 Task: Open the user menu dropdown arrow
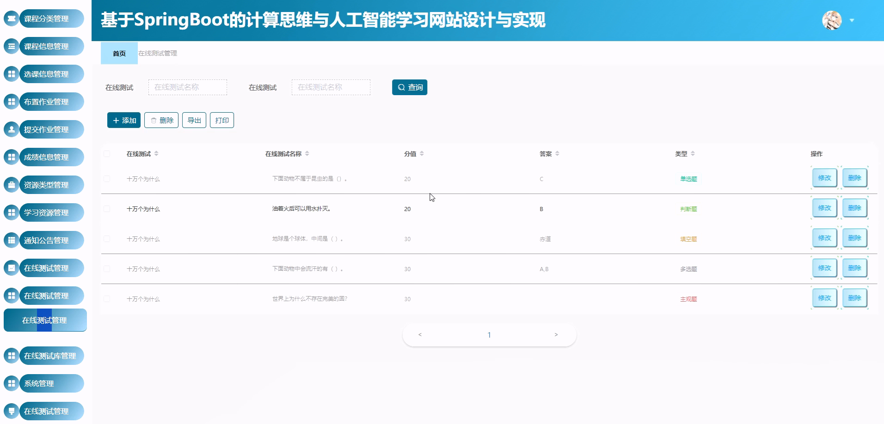[852, 20]
